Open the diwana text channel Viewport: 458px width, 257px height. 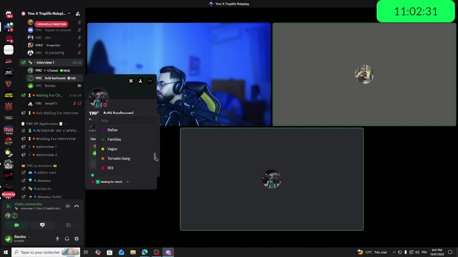click(52, 181)
